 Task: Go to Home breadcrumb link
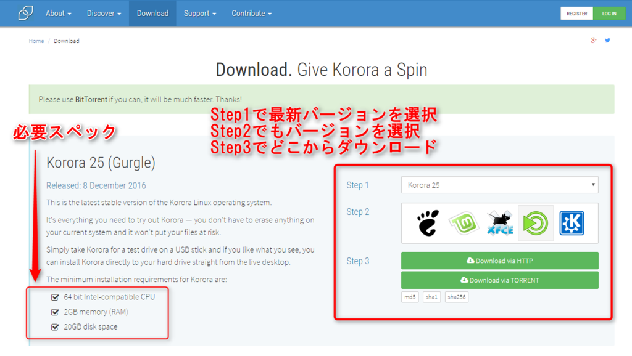coord(36,41)
